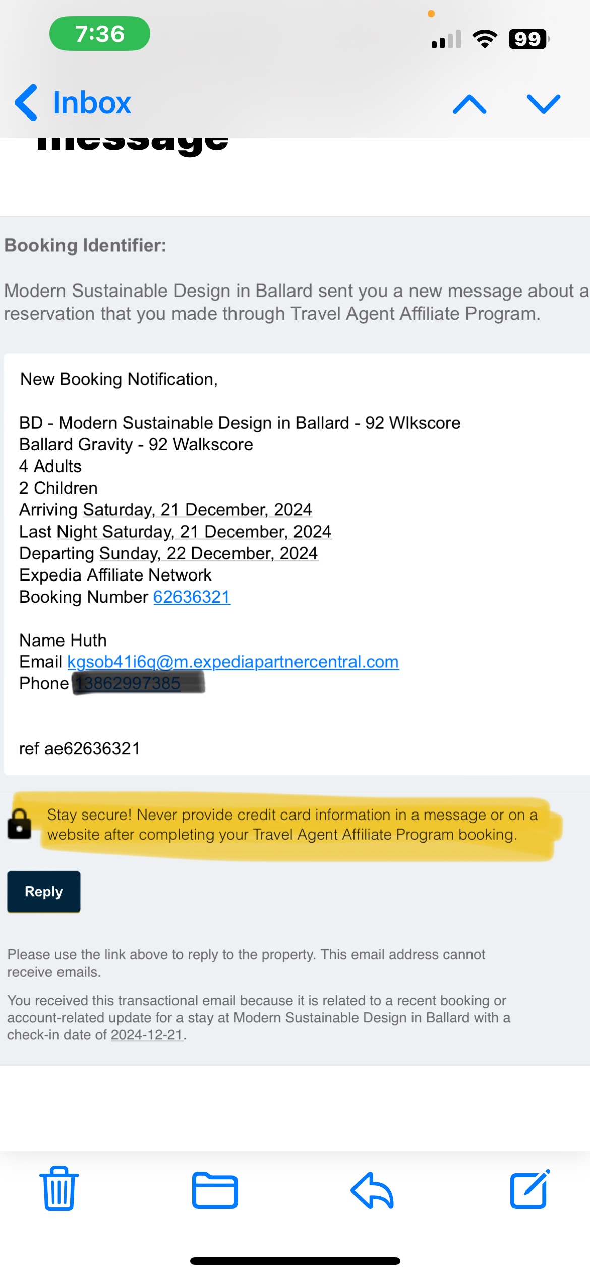The height and width of the screenshot is (1277, 590).
Task: Tap the check-in date 2024-12-21 link
Action: [146, 1035]
